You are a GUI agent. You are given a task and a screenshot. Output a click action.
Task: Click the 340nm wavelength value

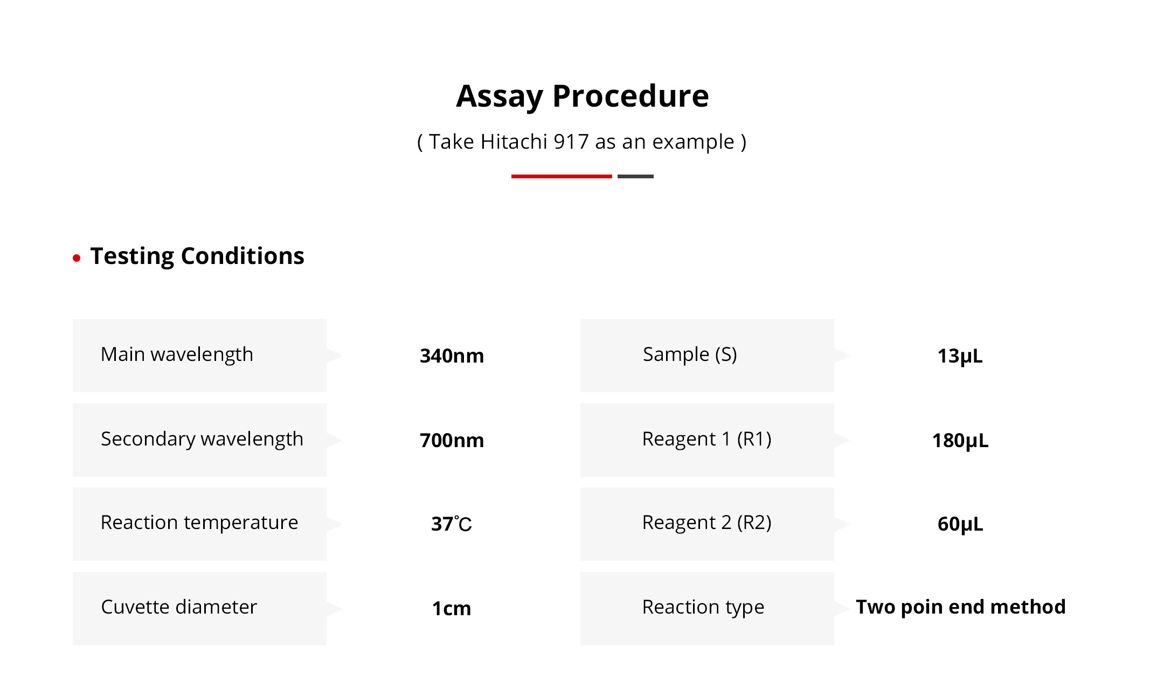point(452,356)
